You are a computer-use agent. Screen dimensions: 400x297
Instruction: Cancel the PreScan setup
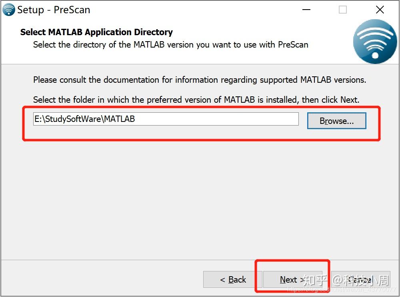point(361,280)
